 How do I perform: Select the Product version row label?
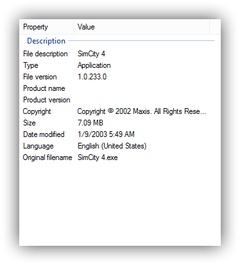(47, 100)
